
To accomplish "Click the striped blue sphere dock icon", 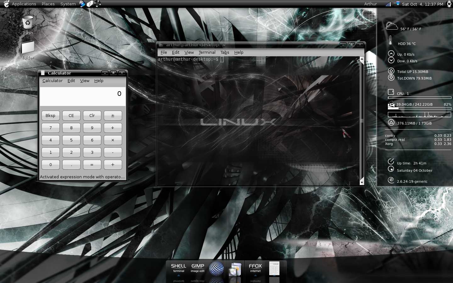I will click(217, 269).
